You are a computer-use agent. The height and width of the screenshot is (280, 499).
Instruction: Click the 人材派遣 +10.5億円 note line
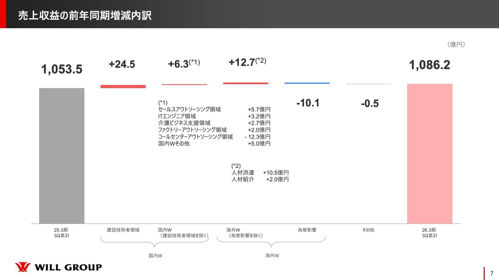[x=260, y=172]
